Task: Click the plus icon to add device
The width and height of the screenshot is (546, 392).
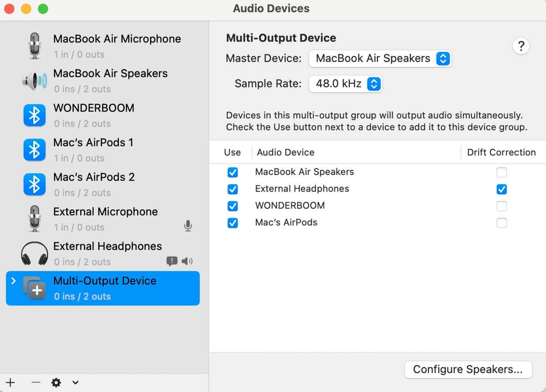Action: [x=10, y=382]
